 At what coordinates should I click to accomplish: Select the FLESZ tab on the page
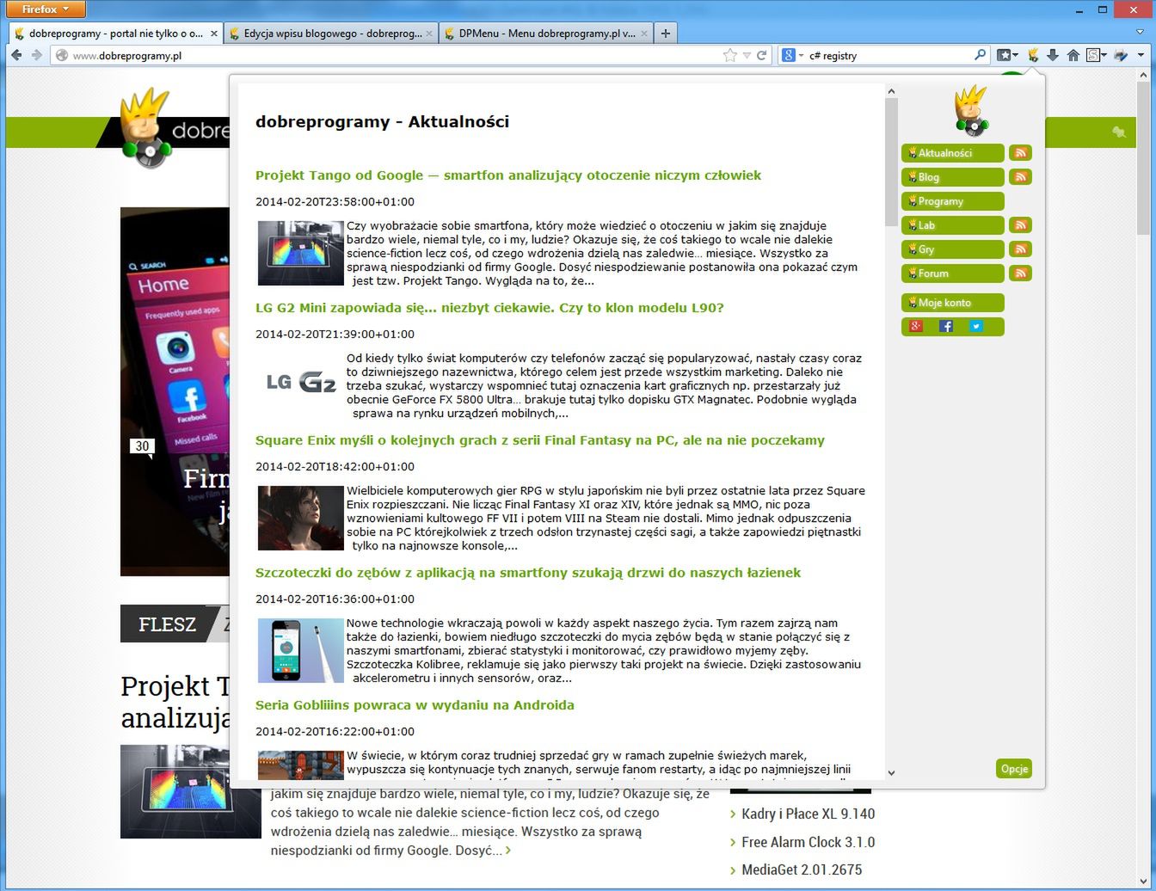(167, 624)
